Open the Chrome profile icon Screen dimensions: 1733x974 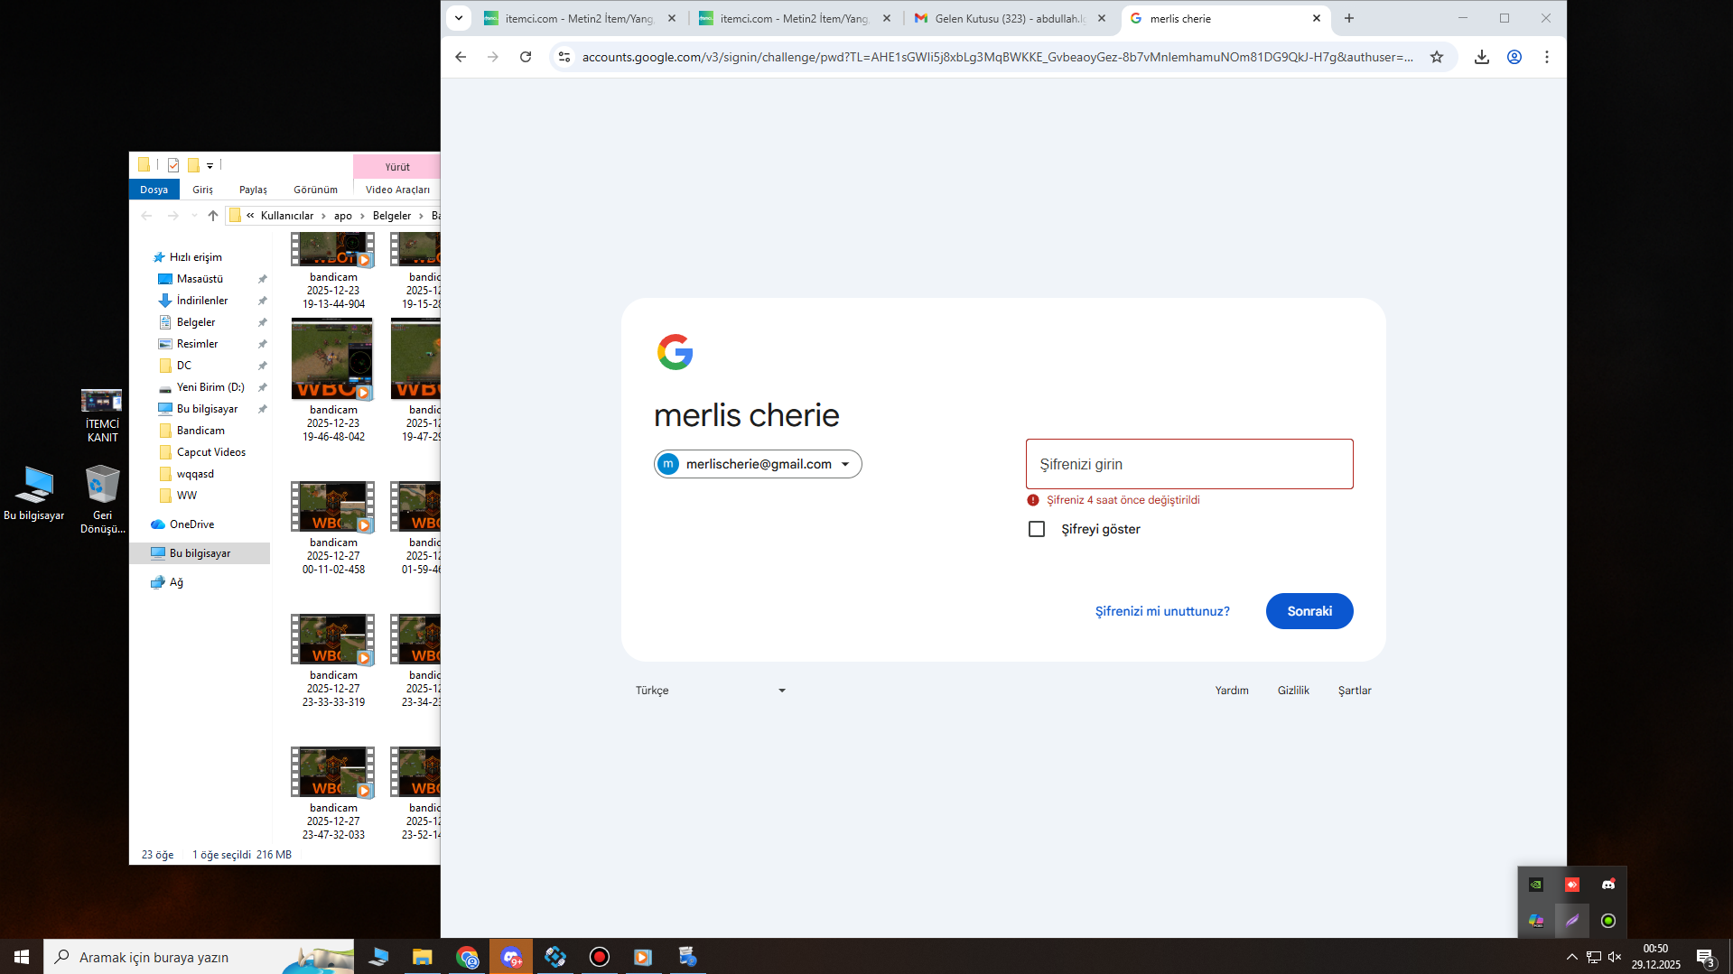(1514, 57)
